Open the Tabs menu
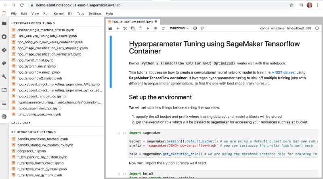323x179 pixels. click(80, 14)
